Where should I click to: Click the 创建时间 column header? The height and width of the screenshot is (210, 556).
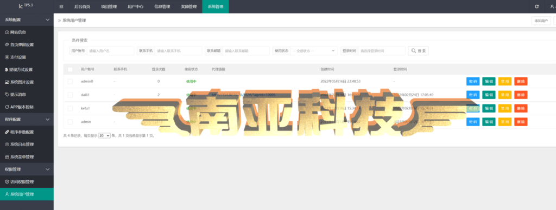coord(327,69)
